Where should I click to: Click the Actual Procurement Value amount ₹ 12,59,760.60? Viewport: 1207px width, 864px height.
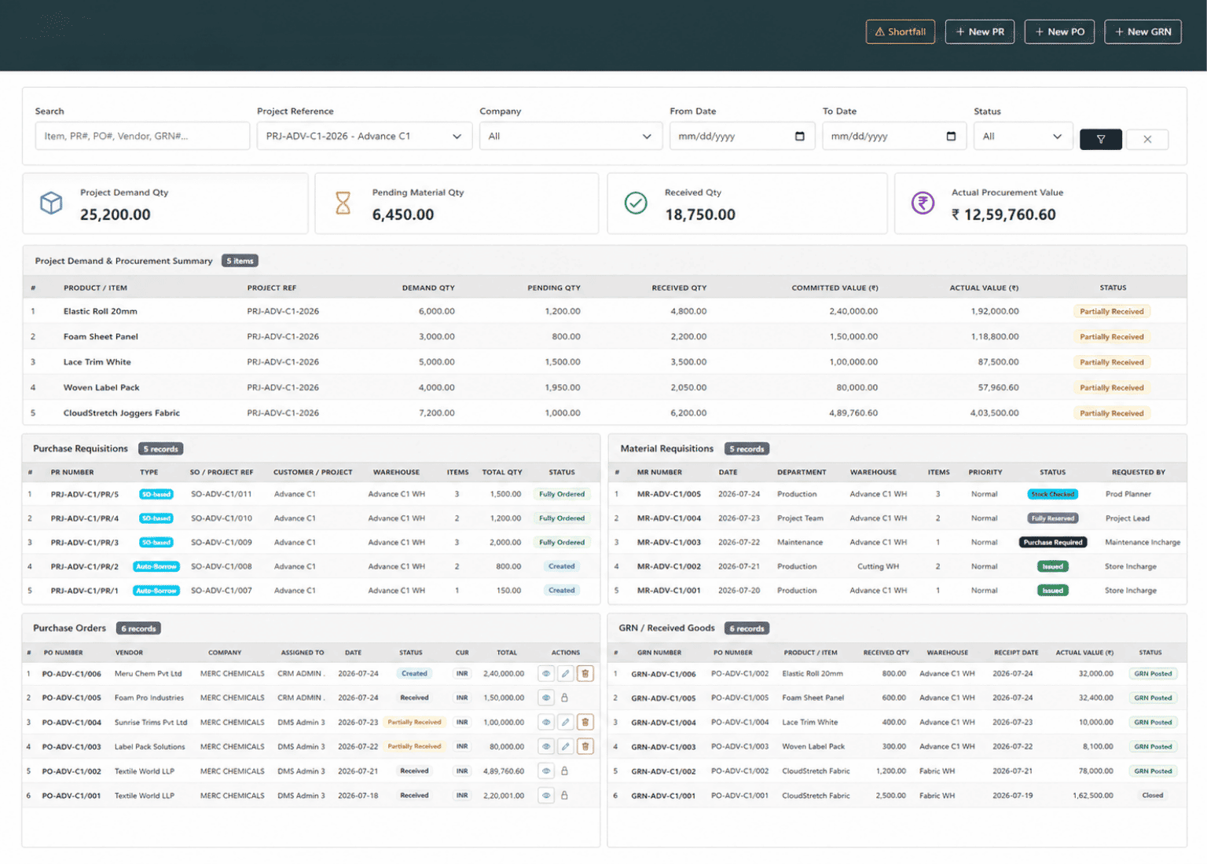pyautogui.click(x=1003, y=214)
